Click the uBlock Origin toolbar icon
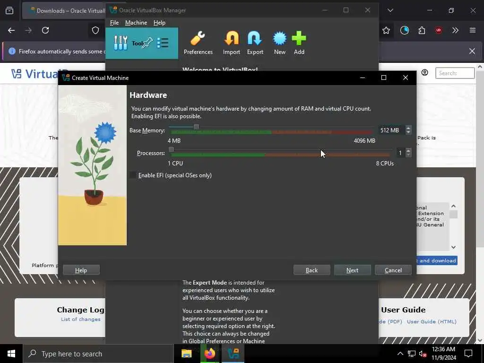 438,30
